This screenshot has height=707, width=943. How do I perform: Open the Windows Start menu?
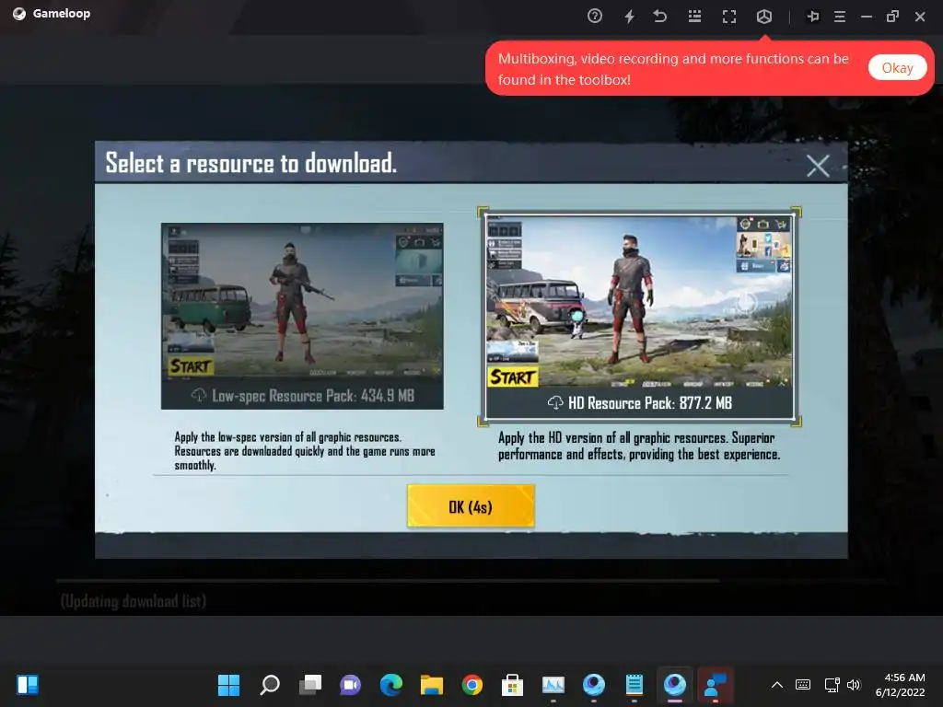tap(228, 685)
